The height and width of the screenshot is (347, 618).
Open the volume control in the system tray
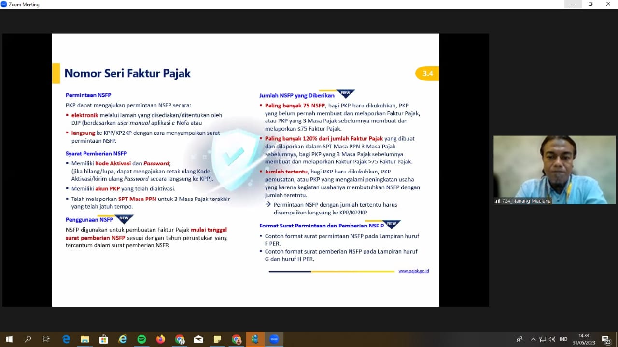552,339
